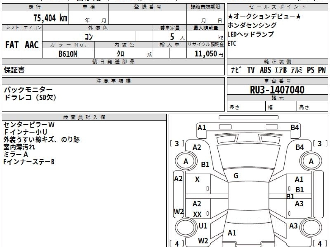Viewport: 330px width, 247px height.
Task: Click the "走 行" column header
Action: pos(35,7)
